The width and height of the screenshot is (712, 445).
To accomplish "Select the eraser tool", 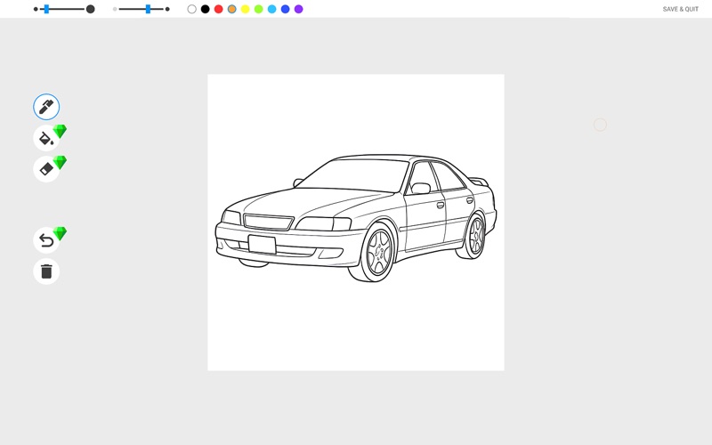I will pyautogui.click(x=46, y=169).
